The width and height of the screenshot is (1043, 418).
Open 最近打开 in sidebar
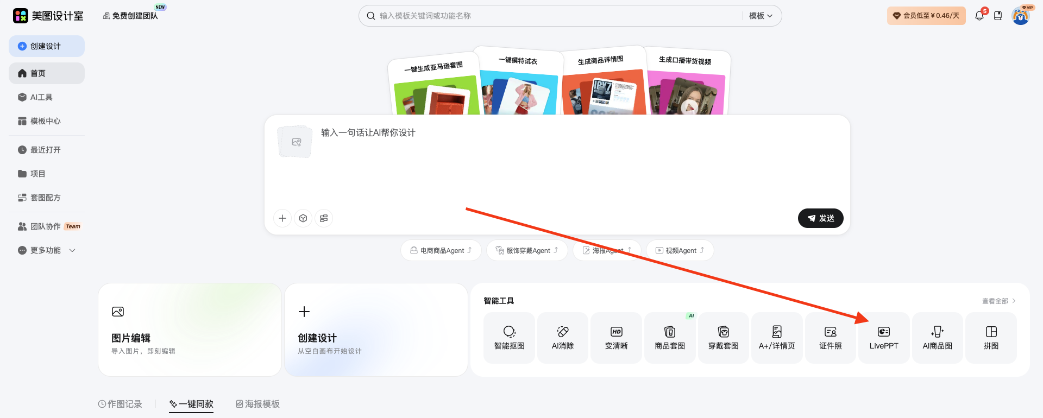pyautogui.click(x=47, y=150)
